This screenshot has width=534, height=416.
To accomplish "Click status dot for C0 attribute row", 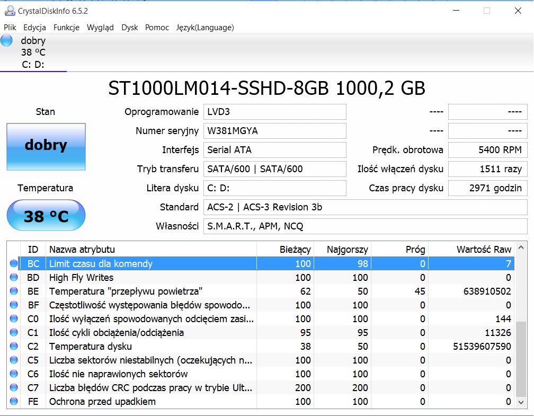I will [14, 318].
